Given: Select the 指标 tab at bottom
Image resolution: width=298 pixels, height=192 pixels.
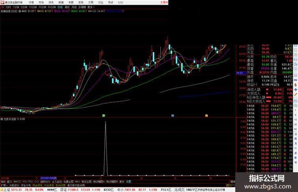Looking at the screenshot, I should pyautogui.click(x=3, y=182).
